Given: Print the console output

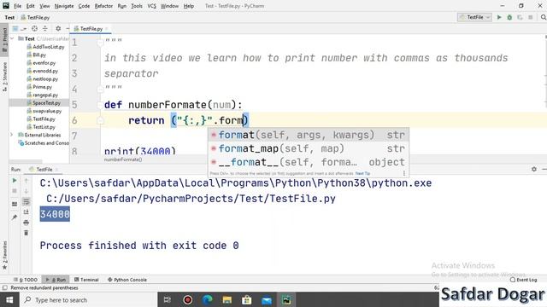Looking at the screenshot, I should click(x=26, y=223).
